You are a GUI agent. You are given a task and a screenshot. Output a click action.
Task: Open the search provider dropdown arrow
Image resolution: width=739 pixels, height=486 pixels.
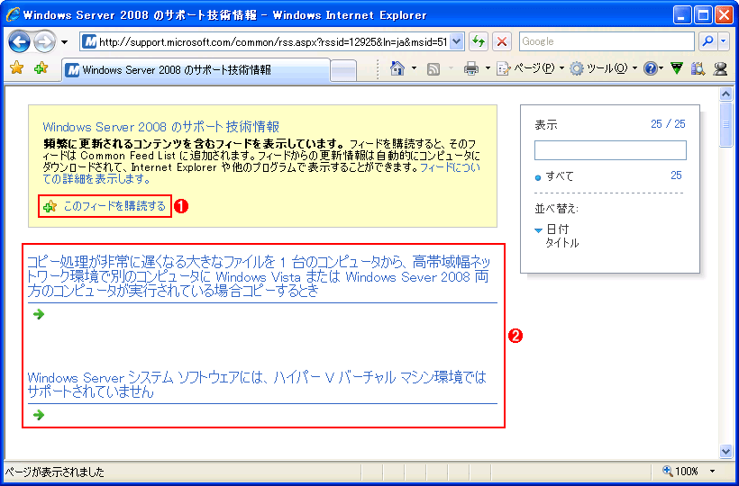(724, 41)
